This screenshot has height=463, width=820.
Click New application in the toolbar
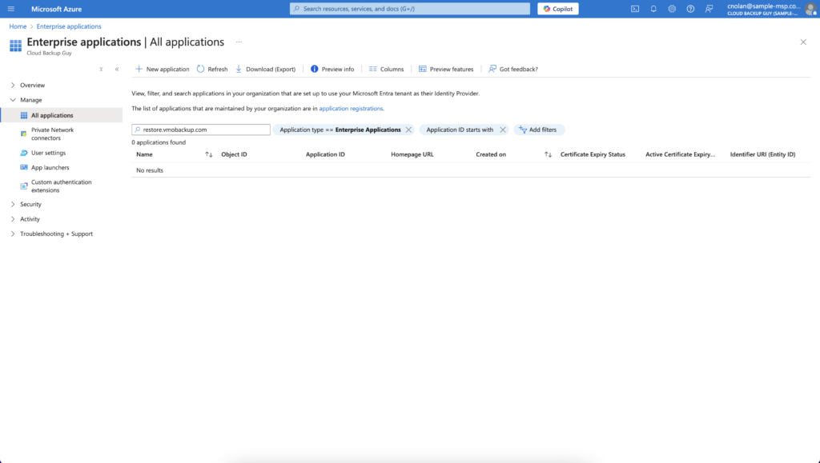[162, 69]
